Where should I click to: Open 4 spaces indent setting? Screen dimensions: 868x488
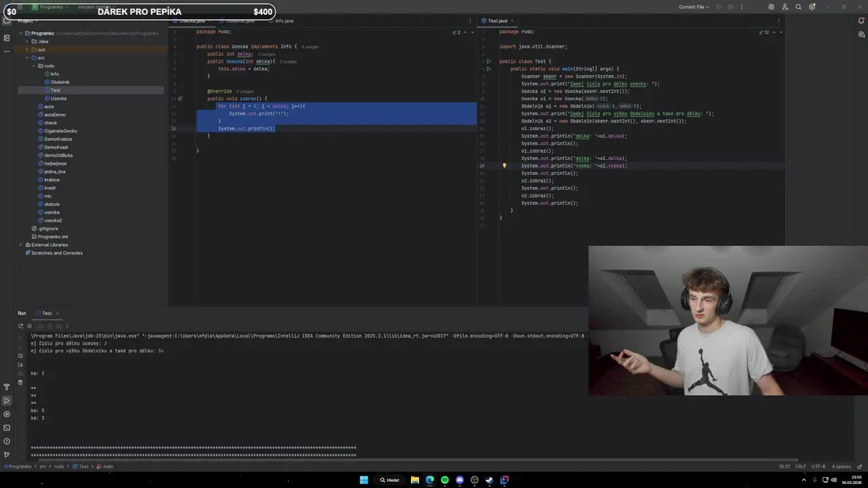tap(842, 466)
